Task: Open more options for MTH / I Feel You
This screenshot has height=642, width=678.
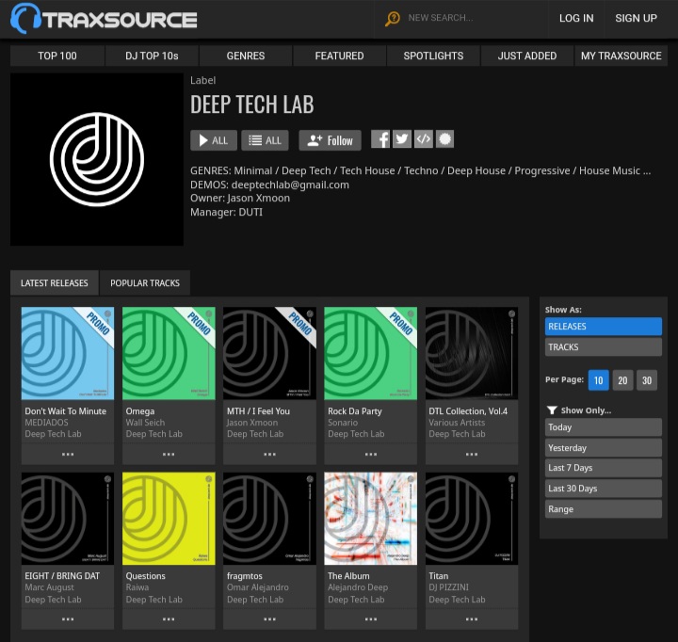Action: tap(270, 455)
